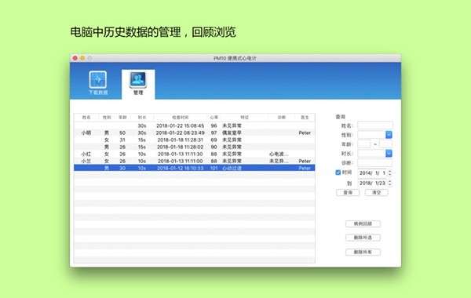Screen dimensions: 471x298
Task: Select the 管理 management users icon
Action: pyautogui.click(x=138, y=79)
